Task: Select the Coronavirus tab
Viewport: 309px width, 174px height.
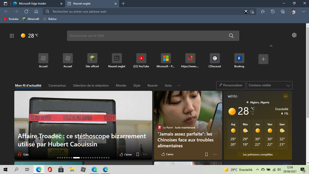Action: (x=57, y=85)
